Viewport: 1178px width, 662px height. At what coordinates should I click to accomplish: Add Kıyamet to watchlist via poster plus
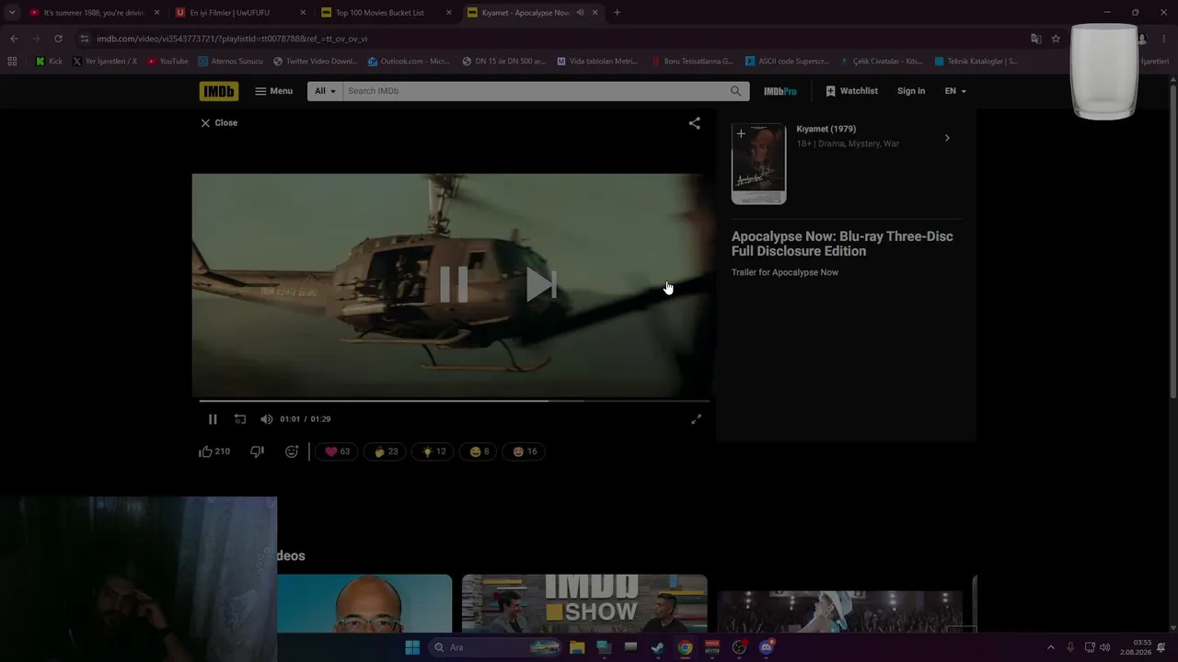(x=741, y=134)
